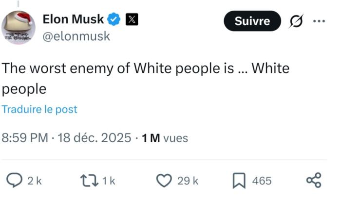The image size is (341, 199).
Task: Click the 465 bookmarks count
Action: [x=262, y=181]
